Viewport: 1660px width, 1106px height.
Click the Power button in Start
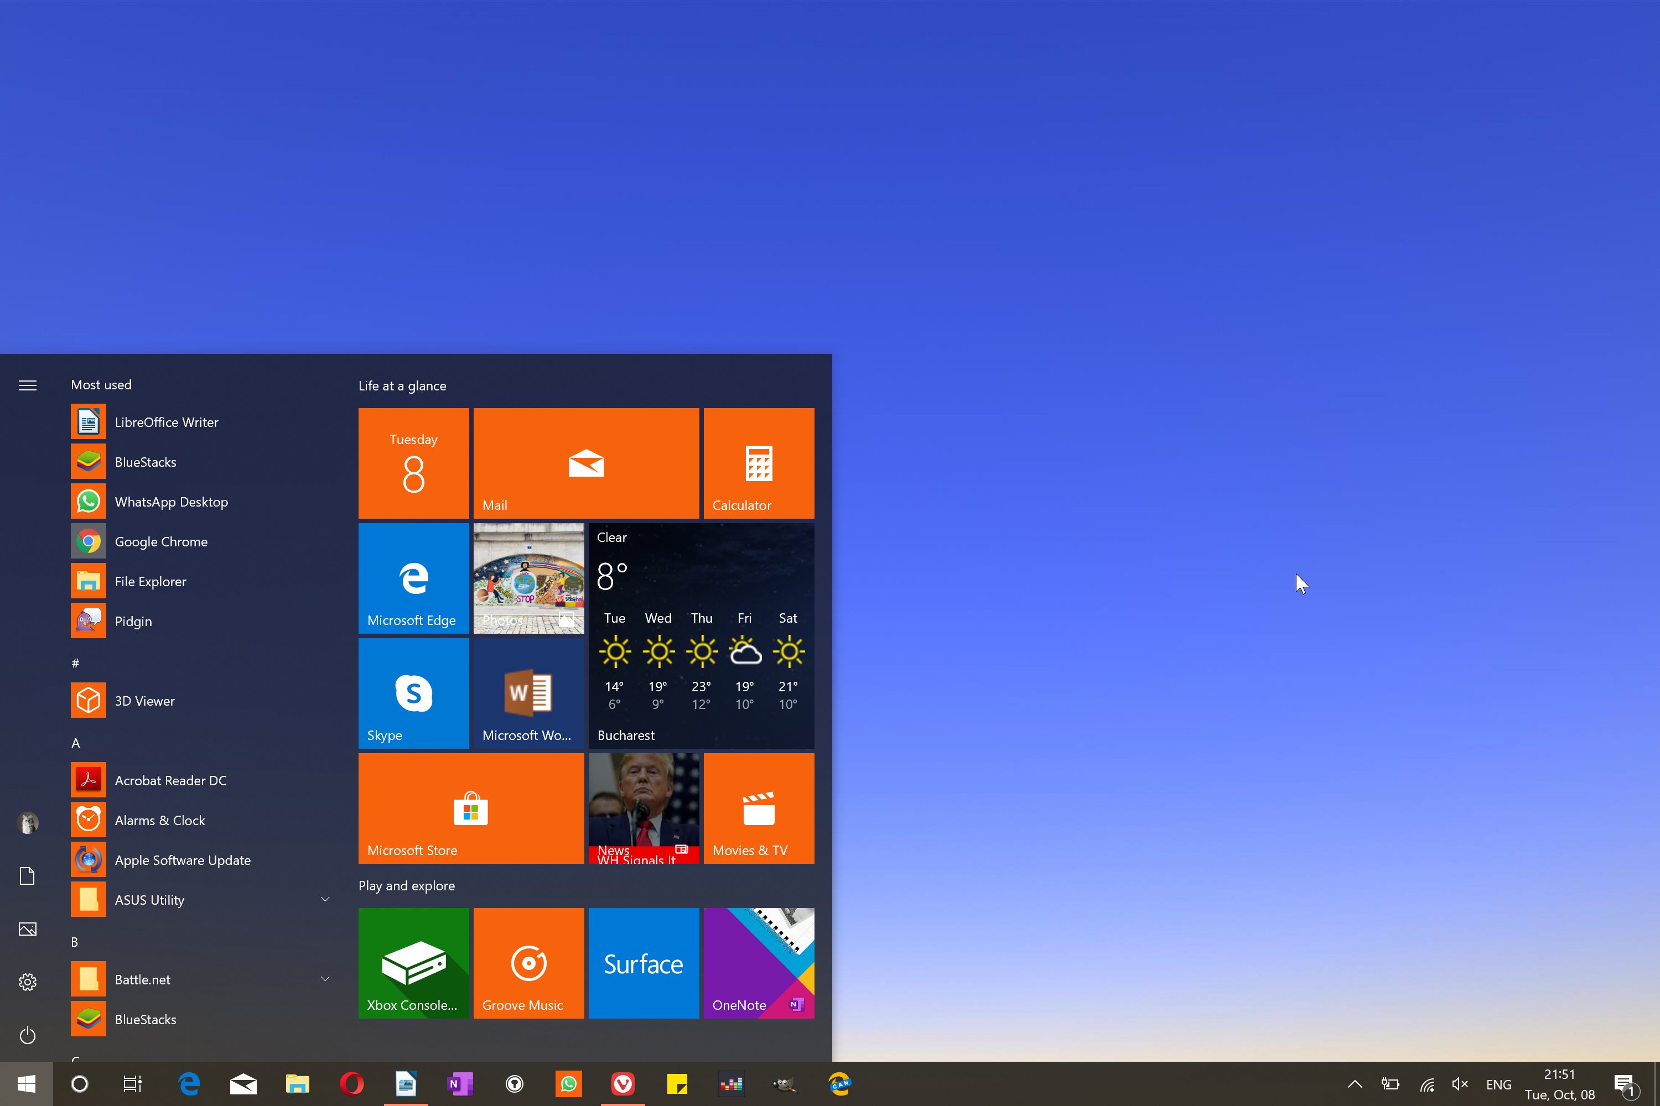point(28,1035)
